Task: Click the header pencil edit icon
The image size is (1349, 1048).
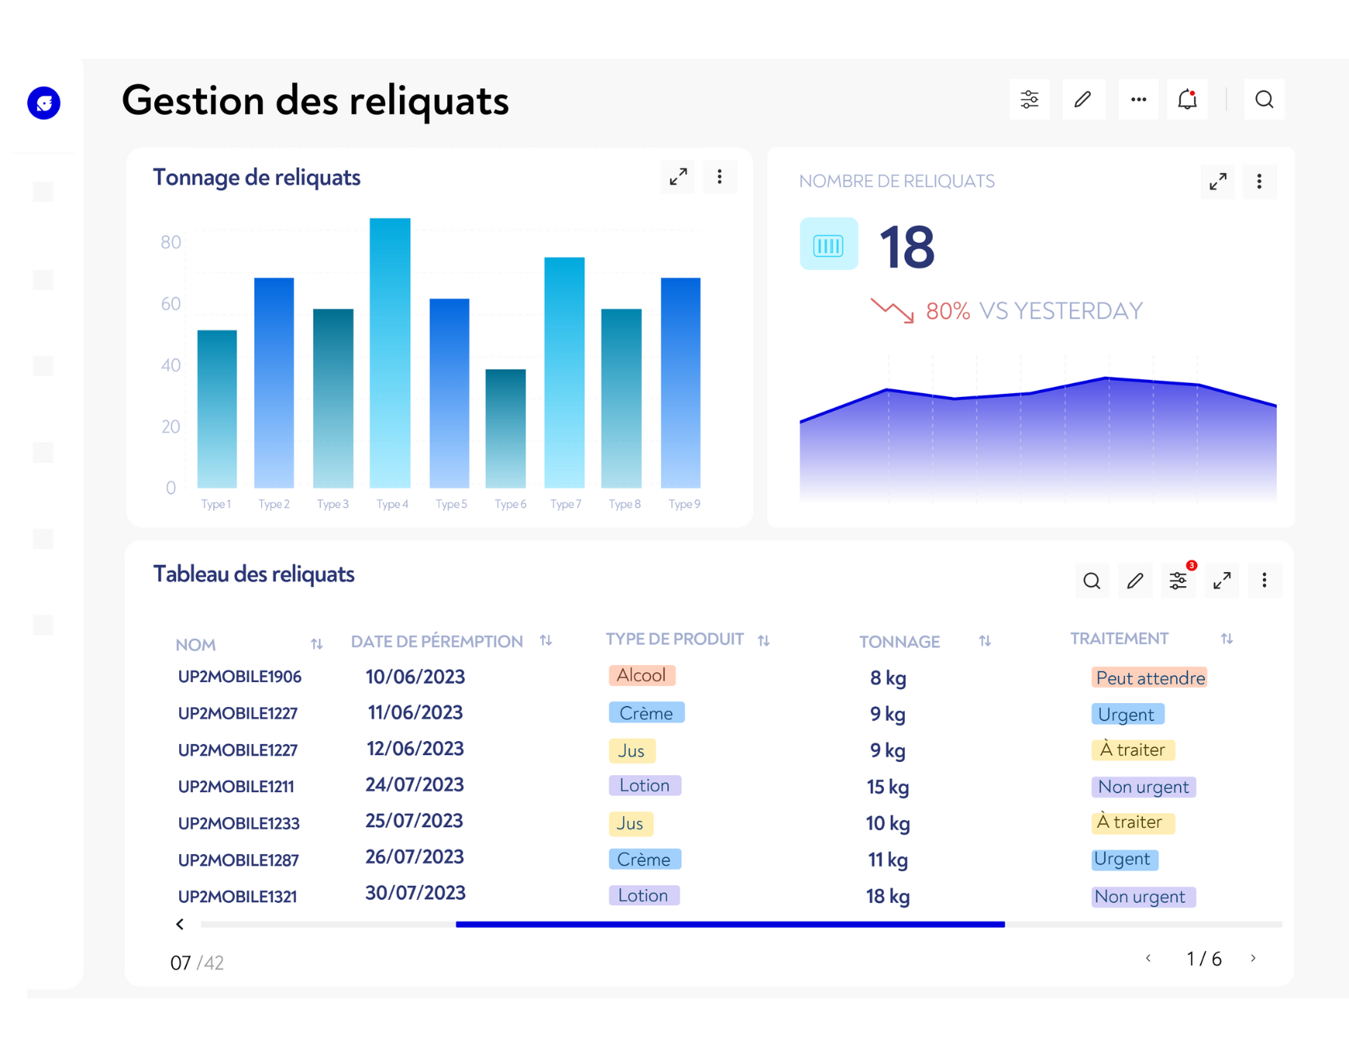Action: point(1083,100)
